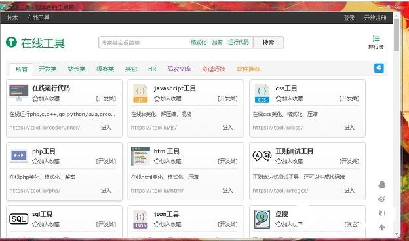Click the 在线运行代码 monitor icon

click(19, 93)
